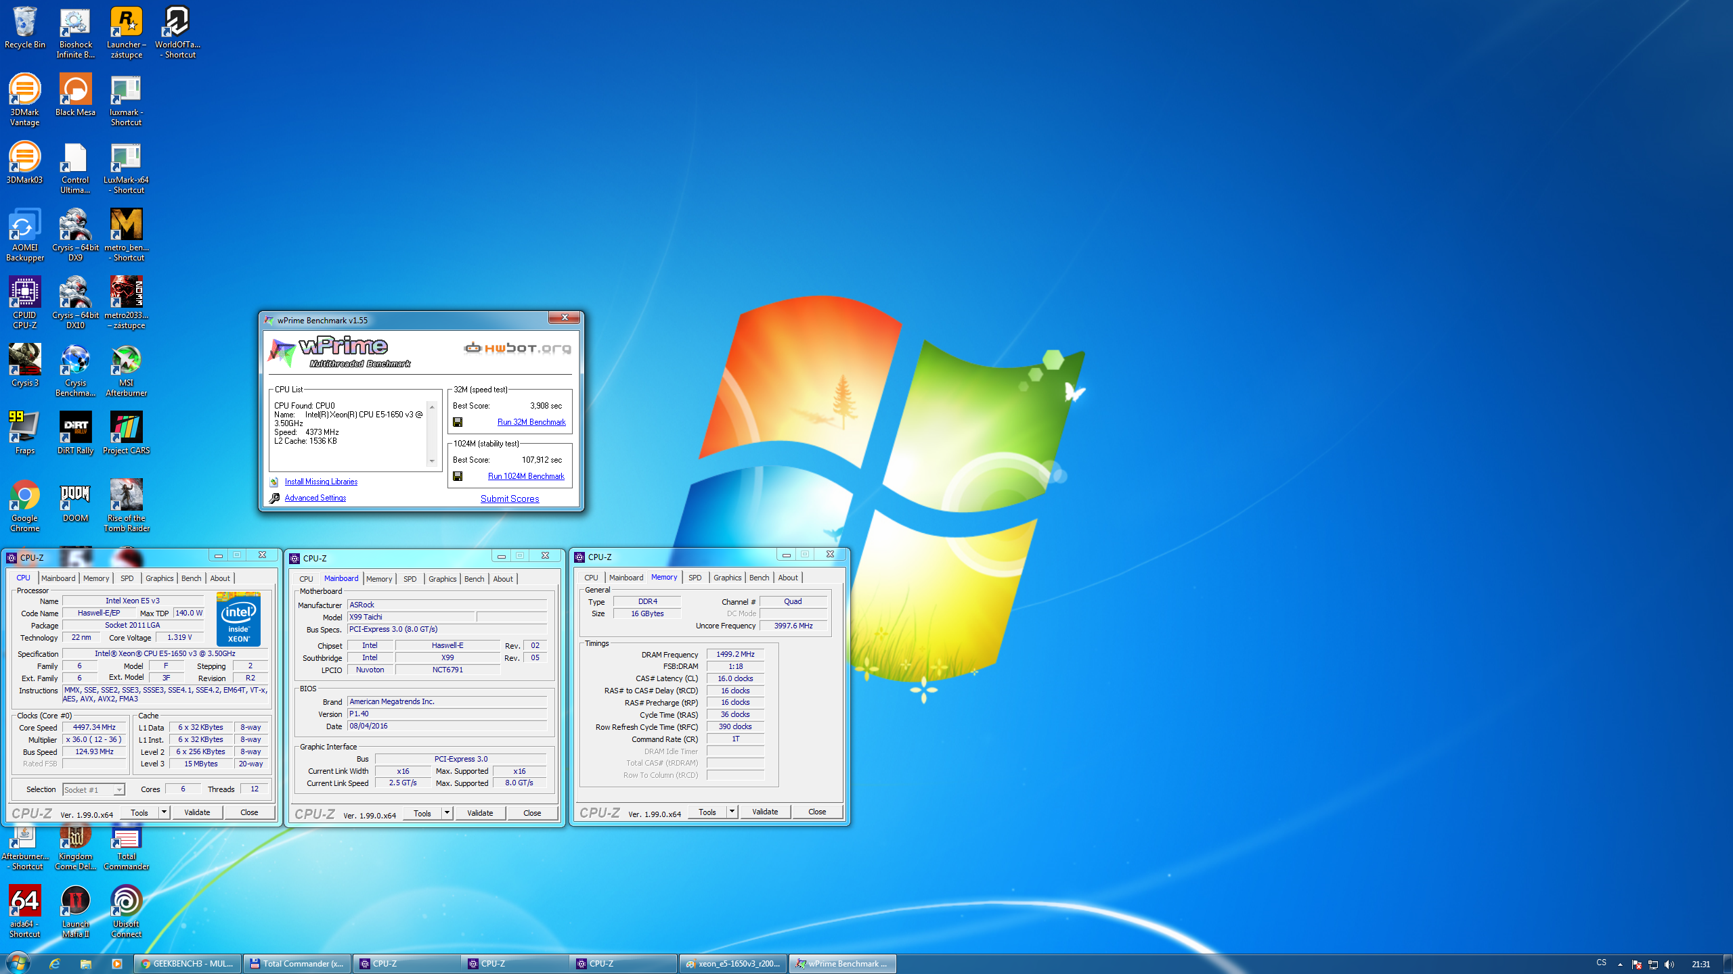Screen dimensions: 1733x974
Task: Select Rise of the Tomb Raider icon
Action: 126,506
